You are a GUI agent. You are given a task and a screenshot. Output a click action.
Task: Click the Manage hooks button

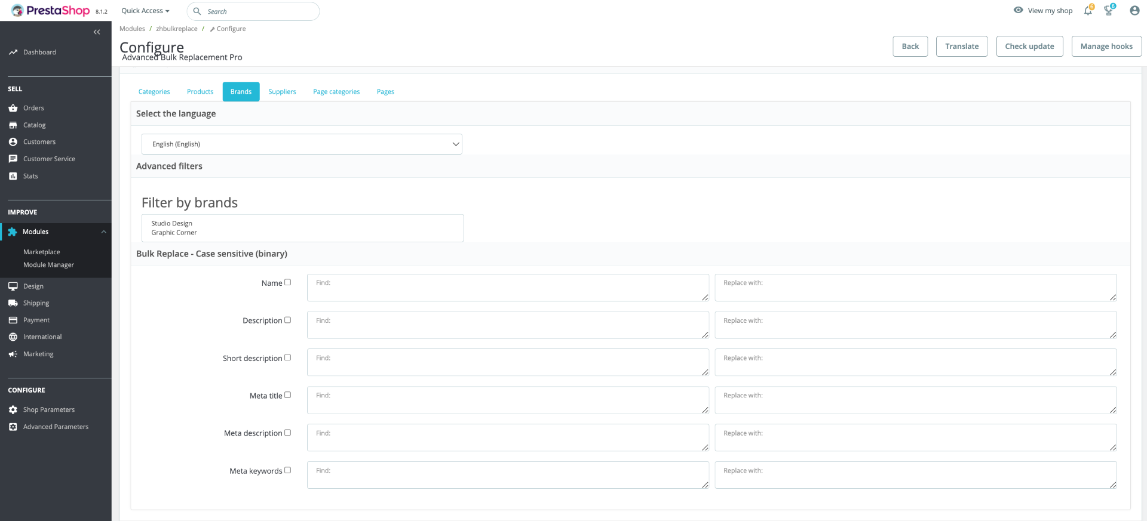pos(1106,47)
